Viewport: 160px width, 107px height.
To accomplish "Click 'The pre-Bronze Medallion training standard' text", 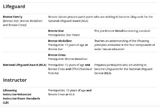I will click(122, 31).
